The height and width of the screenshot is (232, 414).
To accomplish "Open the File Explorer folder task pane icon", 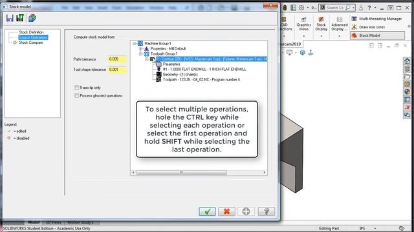I will 407,77.
